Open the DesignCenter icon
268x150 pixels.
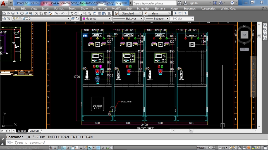tap(99, 13)
